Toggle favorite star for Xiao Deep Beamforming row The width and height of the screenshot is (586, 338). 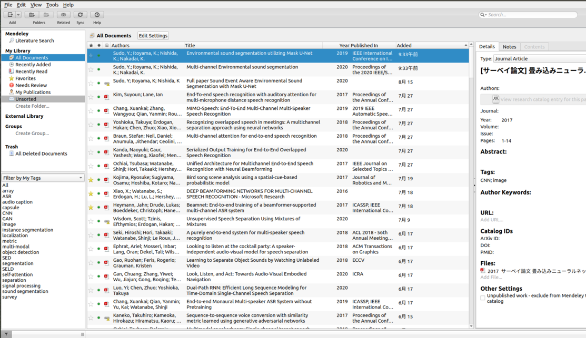point(91,193)
